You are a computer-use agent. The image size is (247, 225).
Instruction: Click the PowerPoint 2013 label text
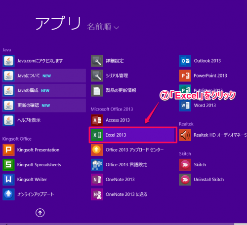(210, 75)
